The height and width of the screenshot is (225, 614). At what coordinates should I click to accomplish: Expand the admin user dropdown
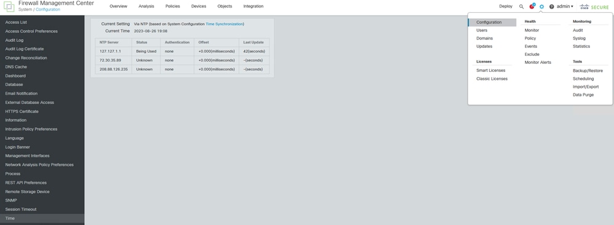point(565,6)
